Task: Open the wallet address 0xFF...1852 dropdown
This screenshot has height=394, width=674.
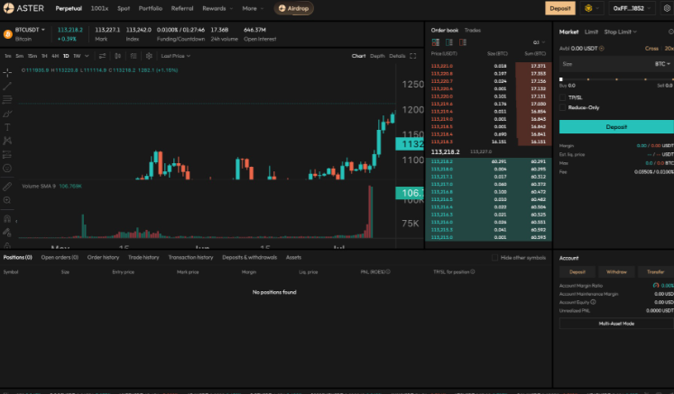Action: pos(632,8)
